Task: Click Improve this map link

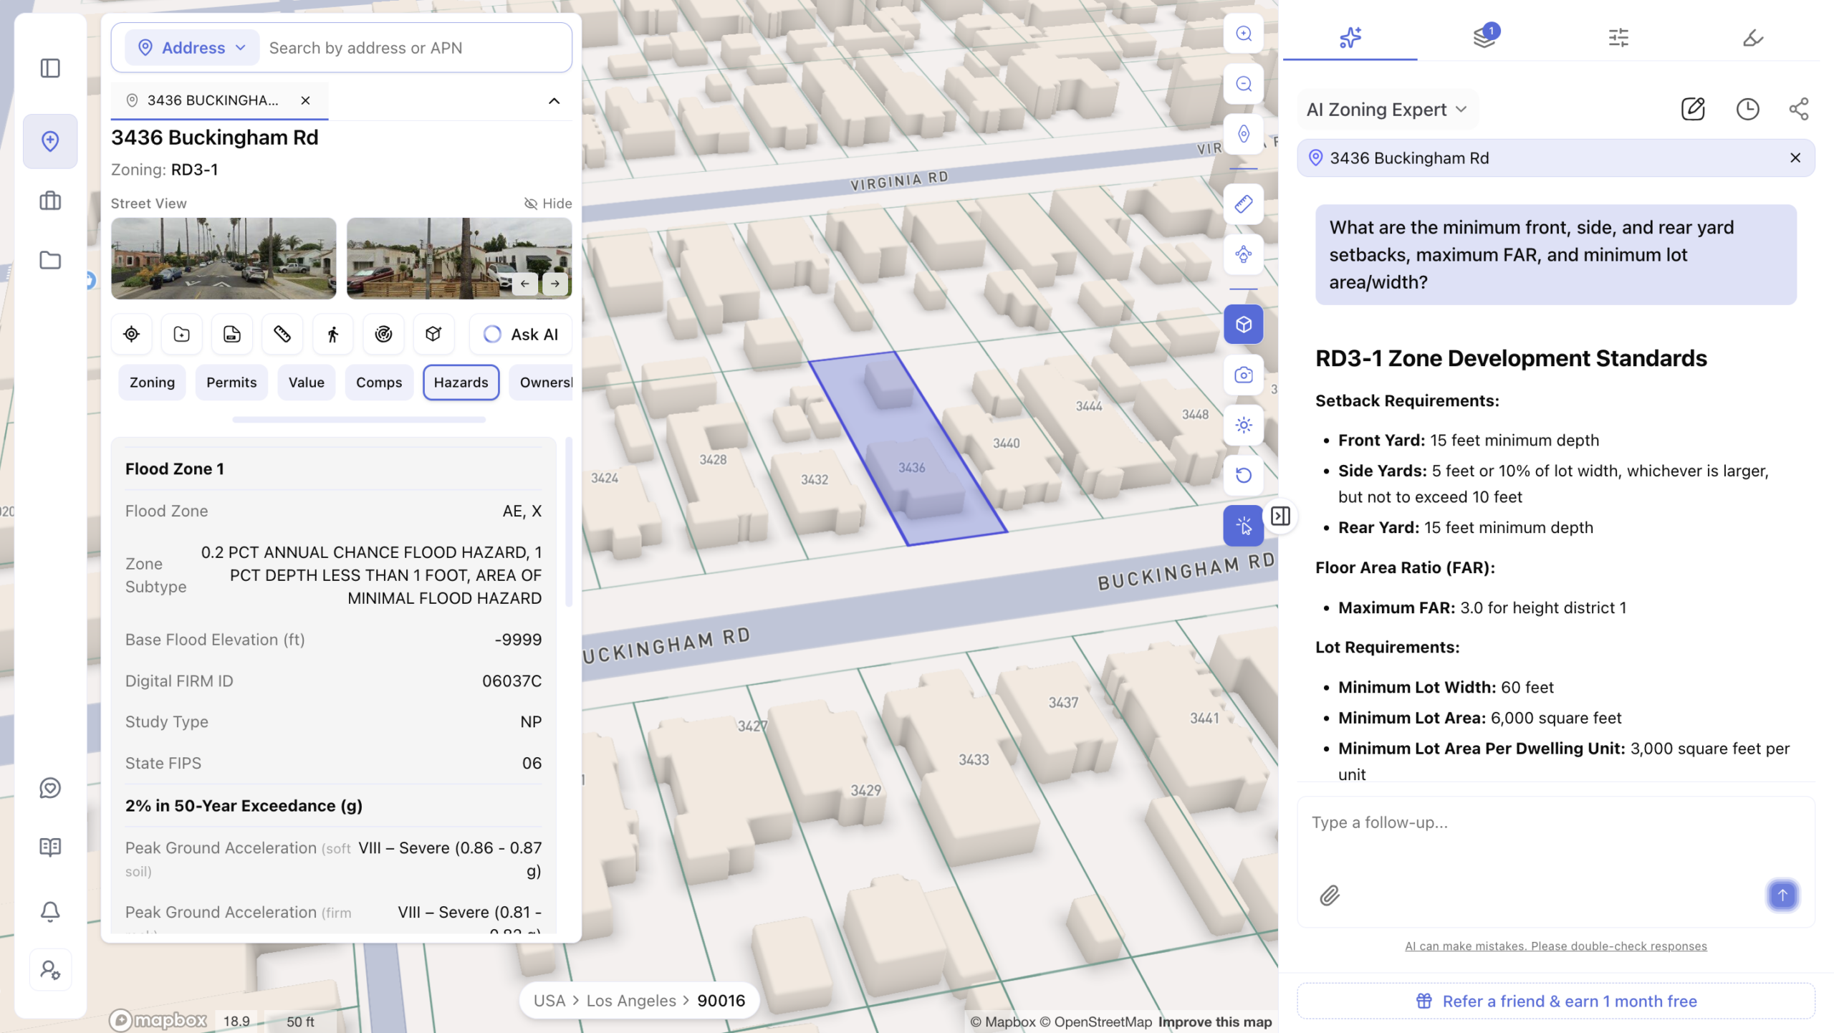Action: tap(1215, 1022)
